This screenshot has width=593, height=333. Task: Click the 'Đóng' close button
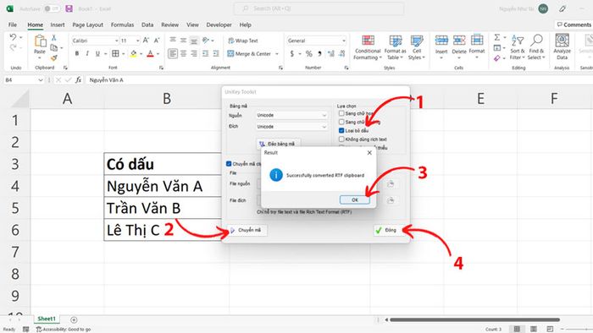click(388, 230)
